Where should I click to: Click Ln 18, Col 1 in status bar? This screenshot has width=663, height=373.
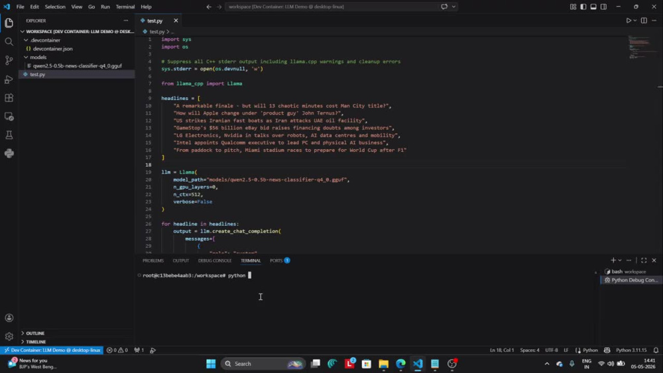pos(501,350)
